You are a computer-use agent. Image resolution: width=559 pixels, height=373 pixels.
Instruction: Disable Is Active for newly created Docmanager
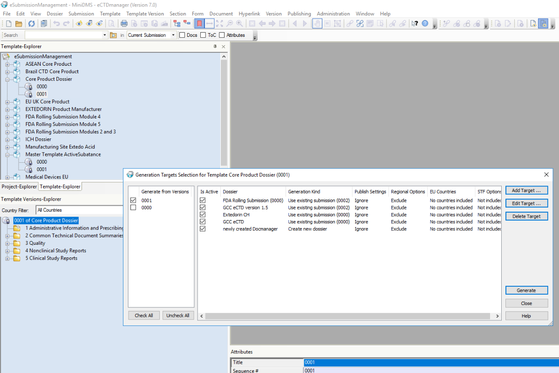[203, 229]
